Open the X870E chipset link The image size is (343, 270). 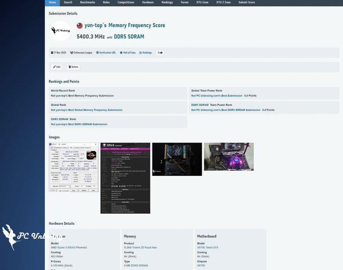[x=201, y=266]
